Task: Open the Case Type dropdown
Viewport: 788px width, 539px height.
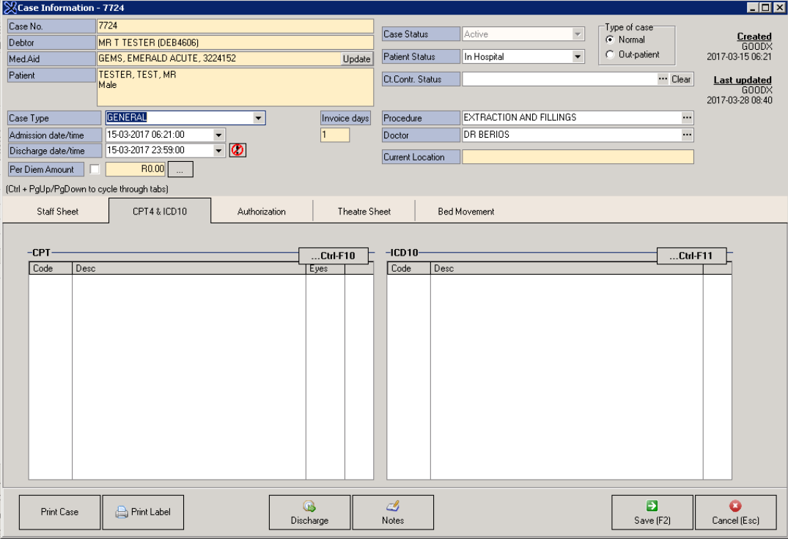Action: [x=260, y=117]
